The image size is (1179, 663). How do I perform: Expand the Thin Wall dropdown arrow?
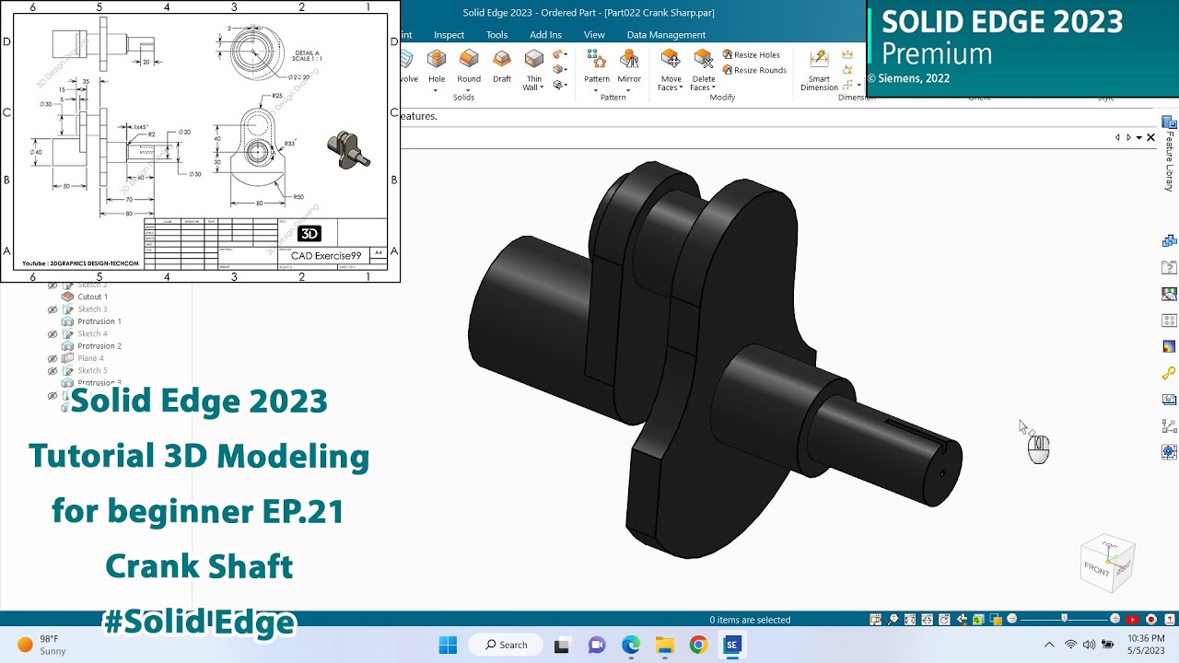(x=542, y=87)
